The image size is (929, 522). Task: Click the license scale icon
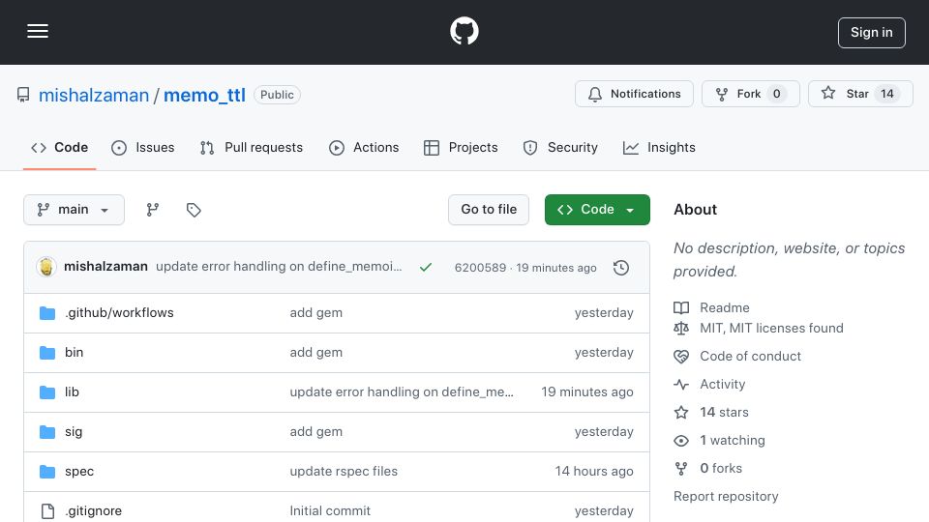[x=681, y=328]
